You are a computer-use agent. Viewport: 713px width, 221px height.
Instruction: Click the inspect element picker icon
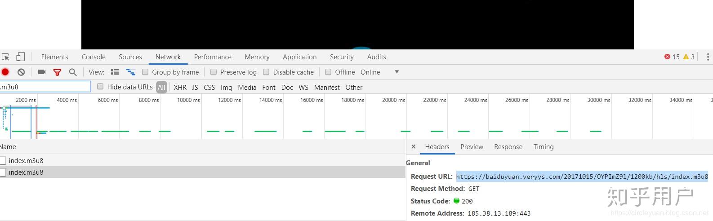[x=5, y=57]
